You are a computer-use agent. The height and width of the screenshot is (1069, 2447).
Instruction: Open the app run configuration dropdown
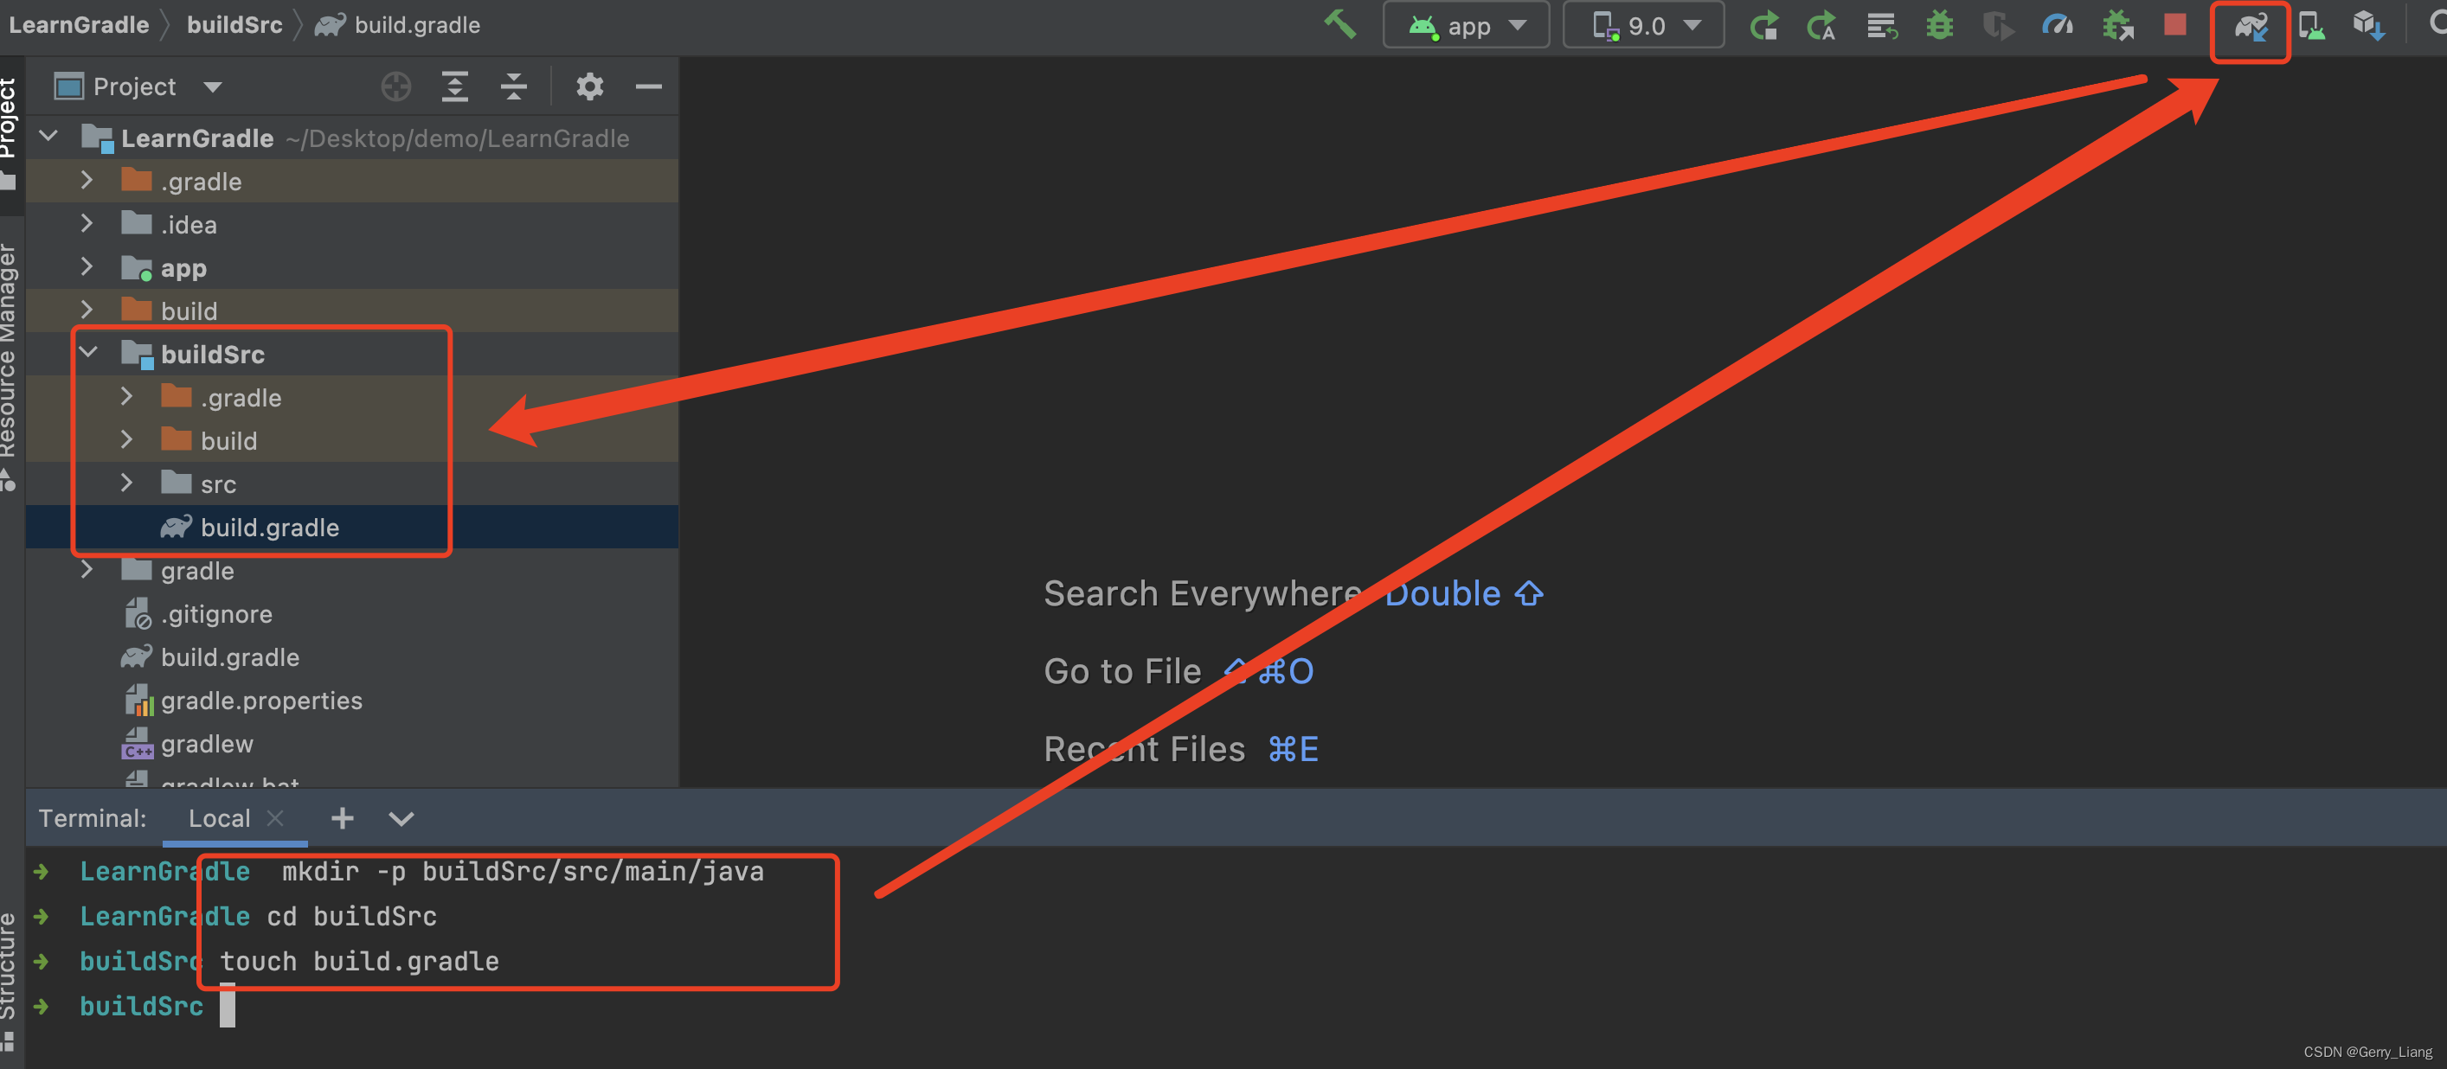[1466, 26]
